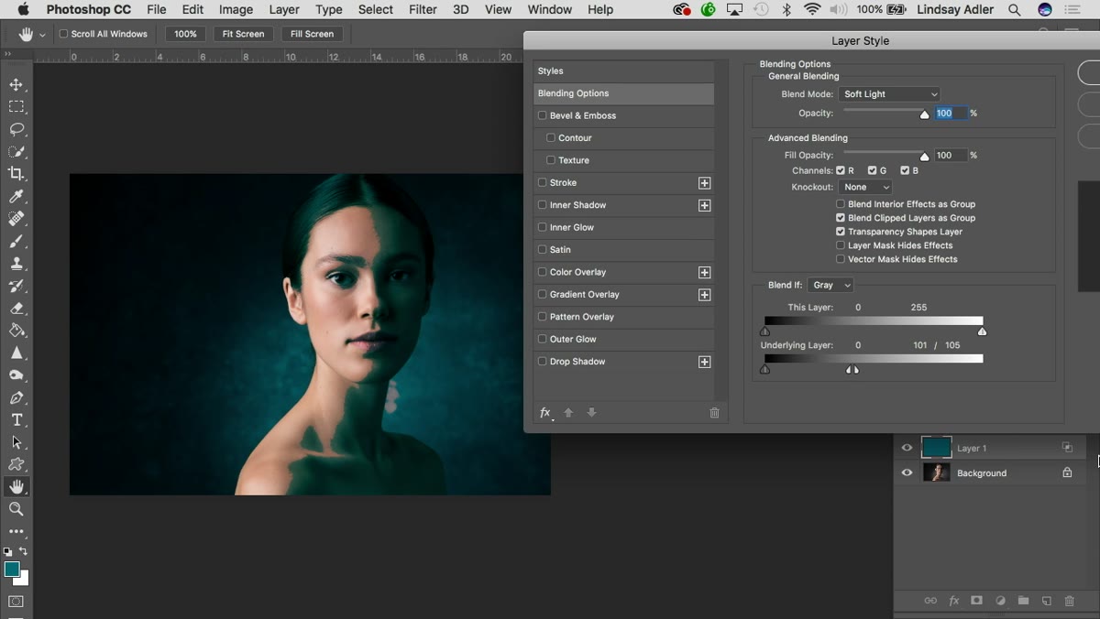Click the Opacity slider handle
1100x619 pixels.
(x=925, y=114)
